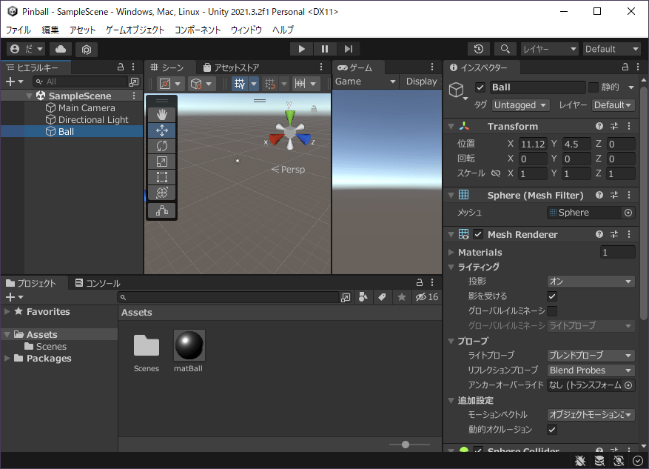Show favorites star filter in Project panel
Screen dimensions: 649x469
402,297
